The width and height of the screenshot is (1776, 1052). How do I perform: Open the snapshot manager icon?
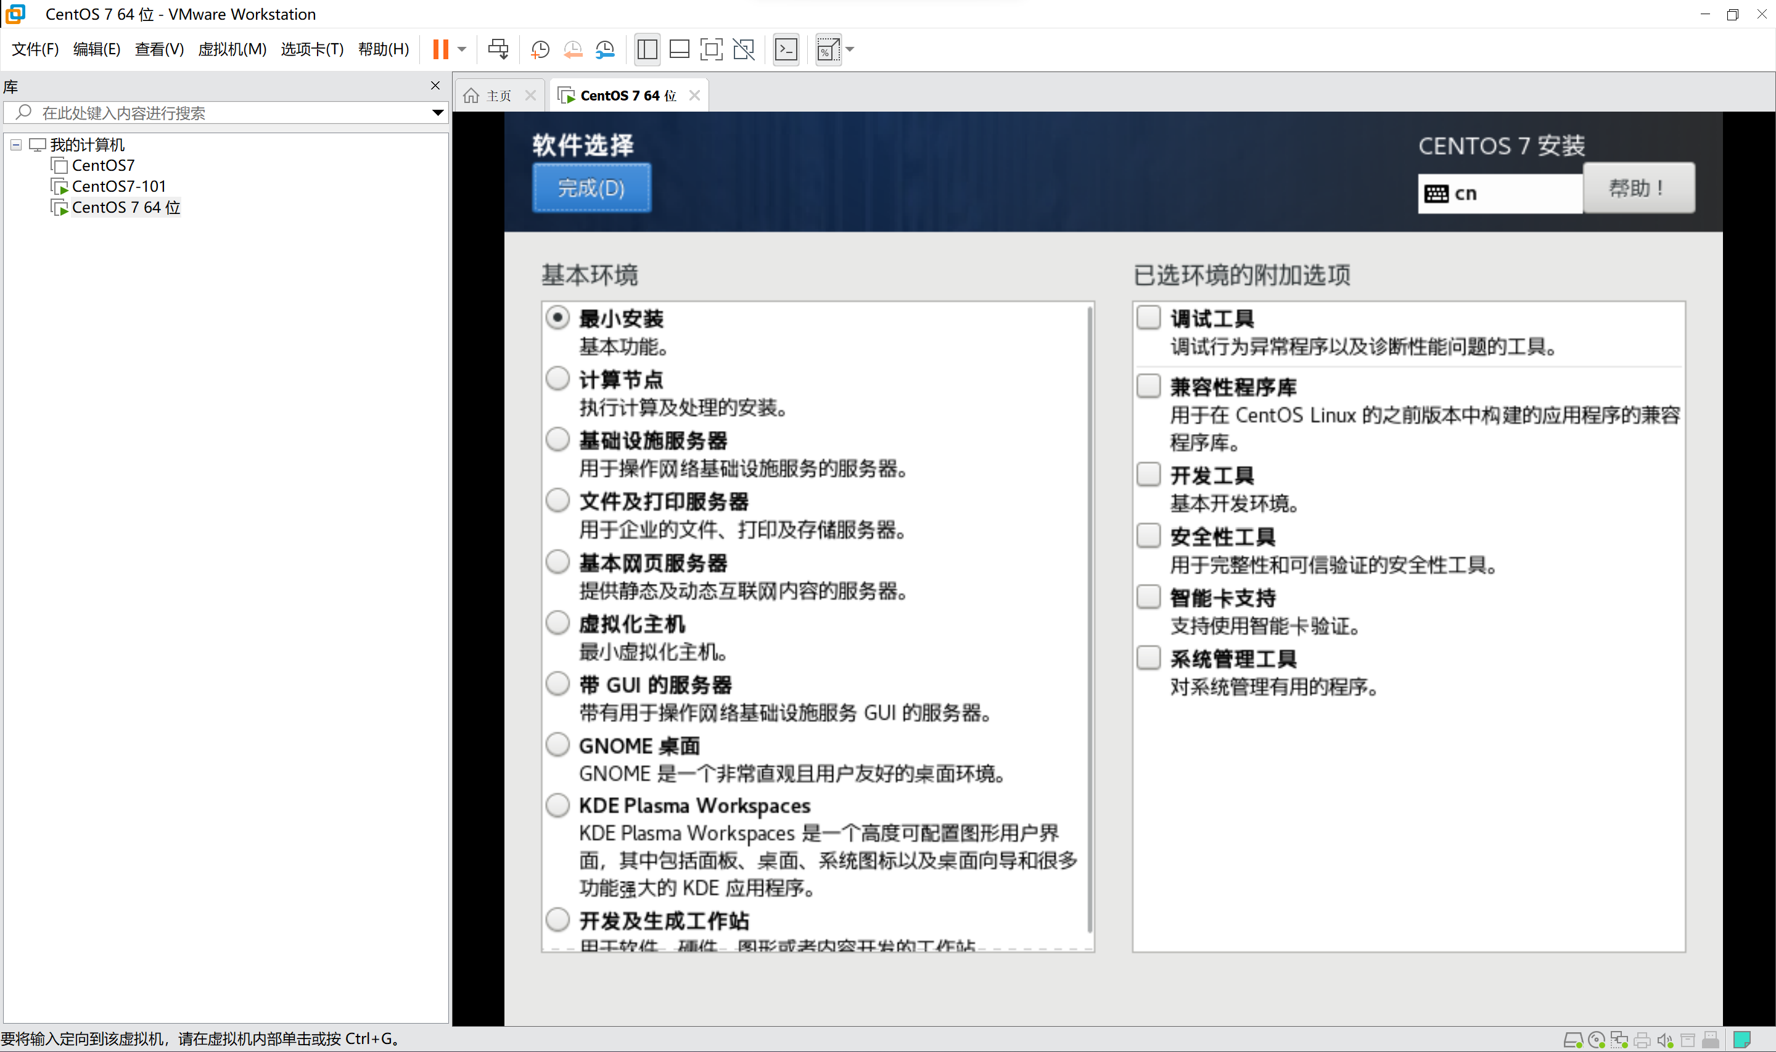(x=605, y=49)
